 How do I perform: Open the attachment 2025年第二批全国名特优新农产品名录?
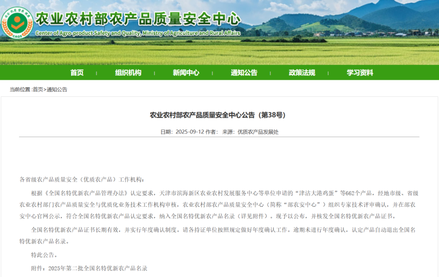[x=98, y=268]
